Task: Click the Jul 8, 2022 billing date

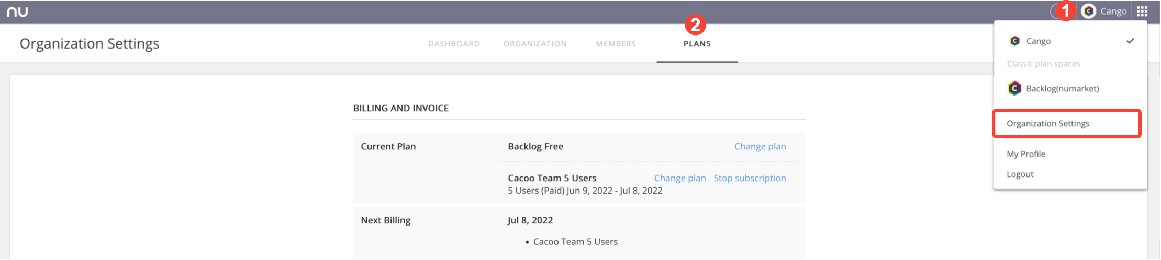Action: [x=530, y=220]
